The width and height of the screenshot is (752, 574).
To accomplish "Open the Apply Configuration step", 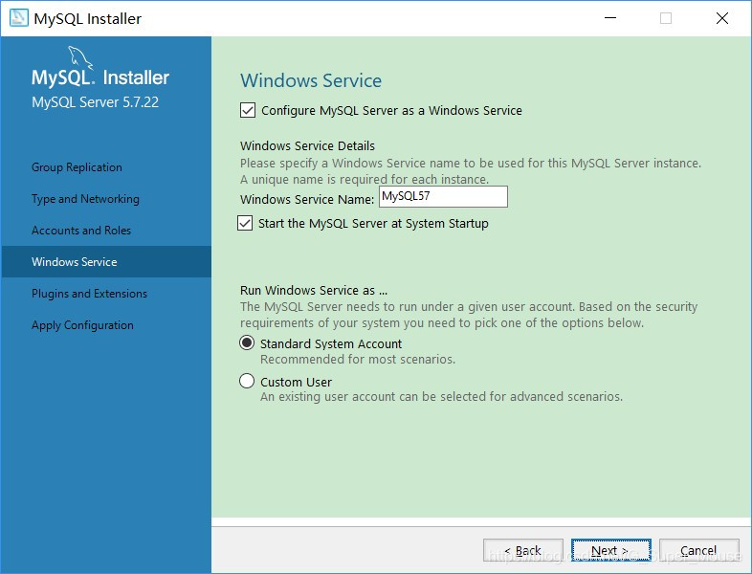I will point(82,325).
